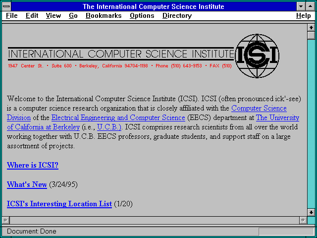Open the What's New link
317x238 pixels.
pos(27,184)
